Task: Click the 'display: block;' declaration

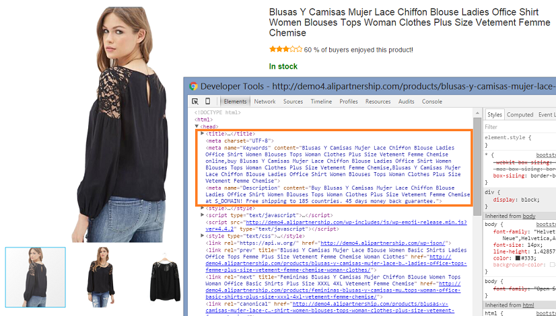Action: click(x=516, y=200)
